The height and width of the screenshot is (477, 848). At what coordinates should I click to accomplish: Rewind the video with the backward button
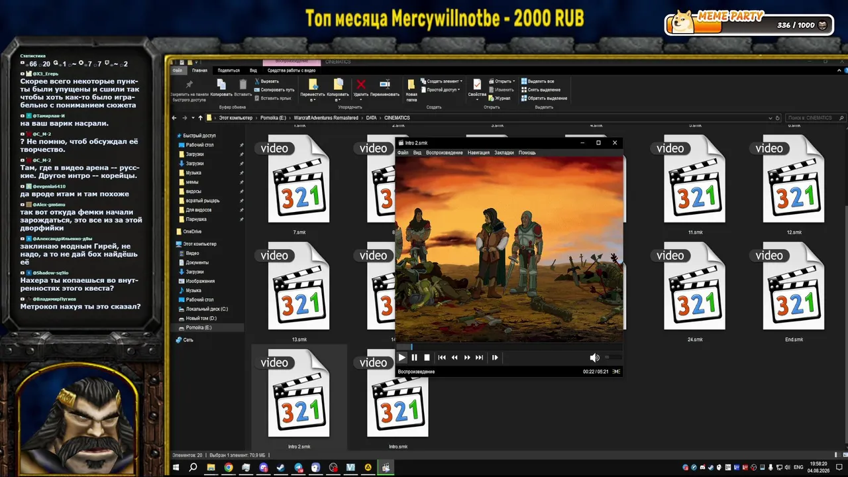454,358
